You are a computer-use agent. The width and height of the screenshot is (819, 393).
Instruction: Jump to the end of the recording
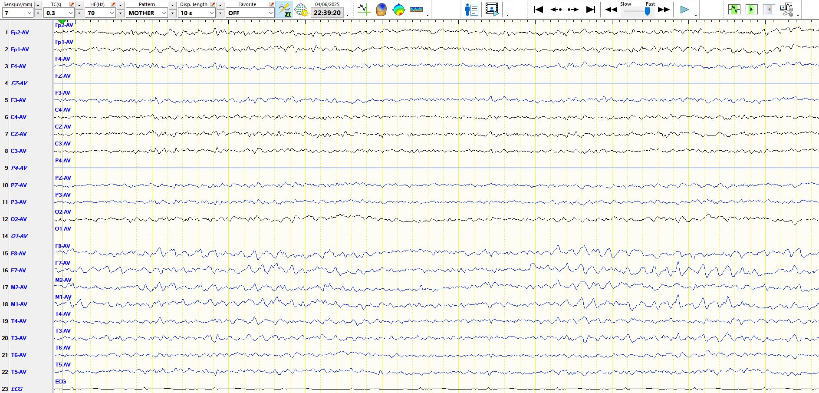pyautogui.click(x=590, y=10)
